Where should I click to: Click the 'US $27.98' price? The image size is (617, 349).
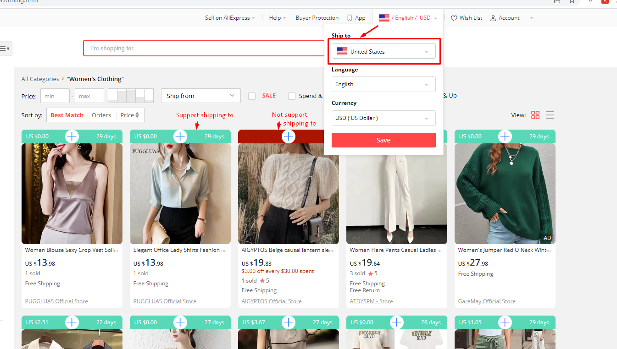pos(473,263)
